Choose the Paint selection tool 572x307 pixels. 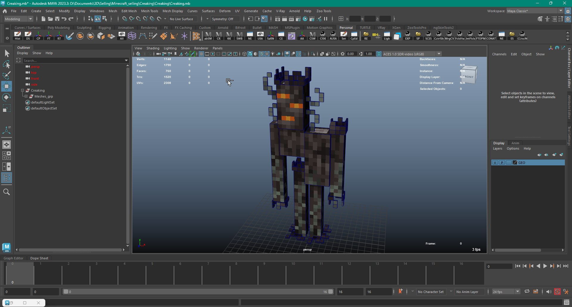(7, 75)
